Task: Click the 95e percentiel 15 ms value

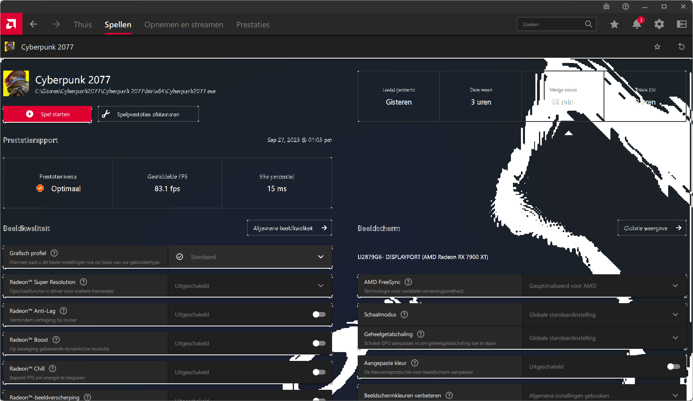Action: tap(277, 188)
